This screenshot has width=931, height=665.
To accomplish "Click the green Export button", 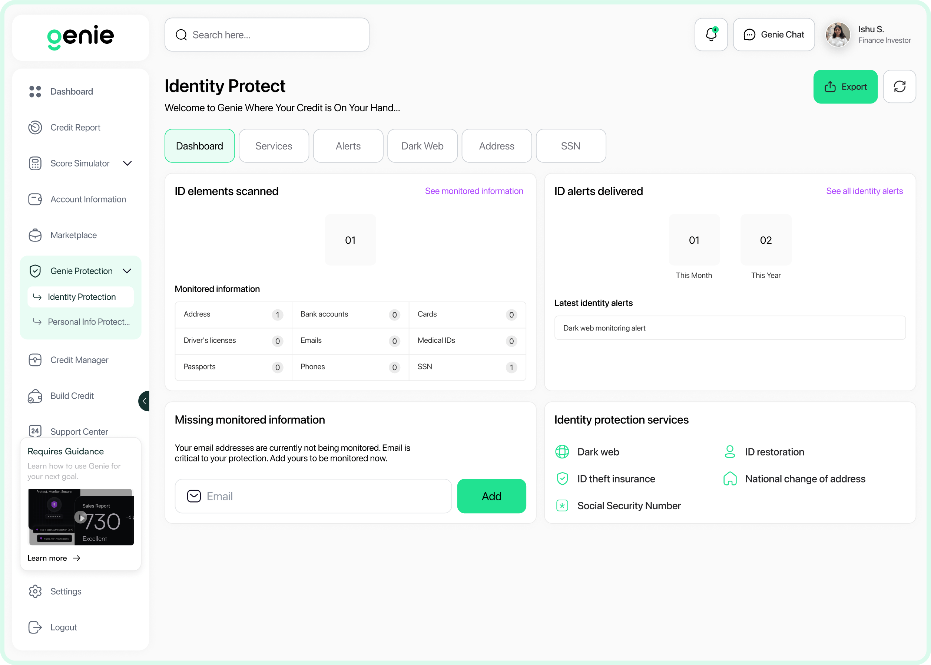I will 845,87.
